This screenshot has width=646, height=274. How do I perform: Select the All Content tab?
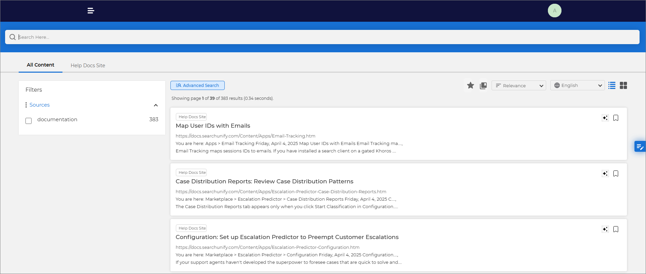click(x=40, y=65)
